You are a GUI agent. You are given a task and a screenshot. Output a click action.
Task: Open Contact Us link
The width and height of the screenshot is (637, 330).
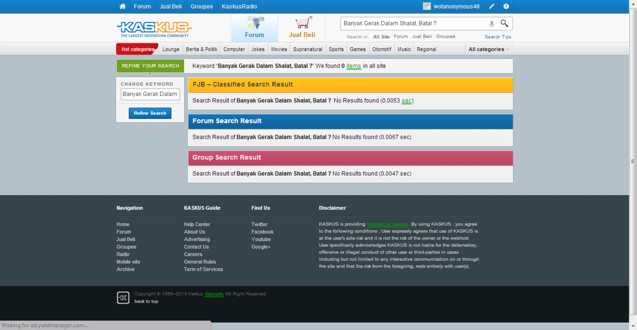click(197, 247)
